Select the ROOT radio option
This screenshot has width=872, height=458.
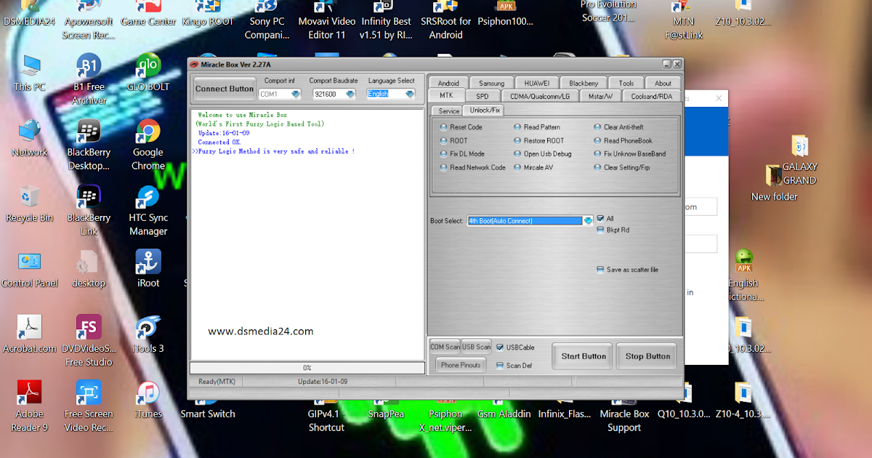pyautogui.click(x=453, y=140)
